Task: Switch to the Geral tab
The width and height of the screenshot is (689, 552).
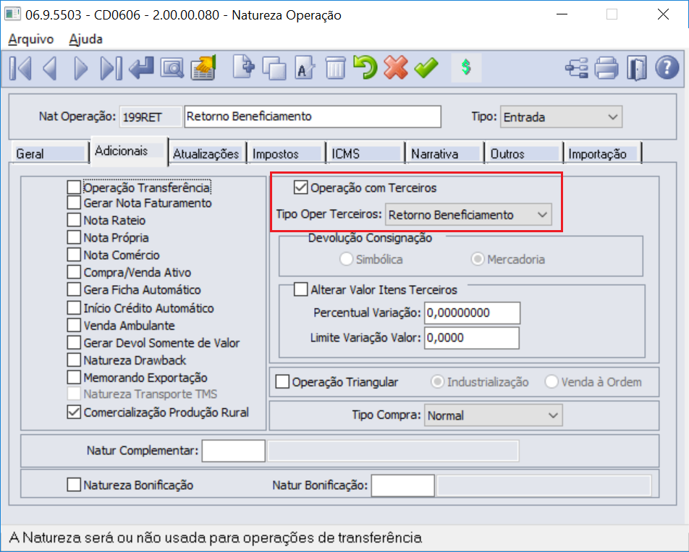Action: 50,153
